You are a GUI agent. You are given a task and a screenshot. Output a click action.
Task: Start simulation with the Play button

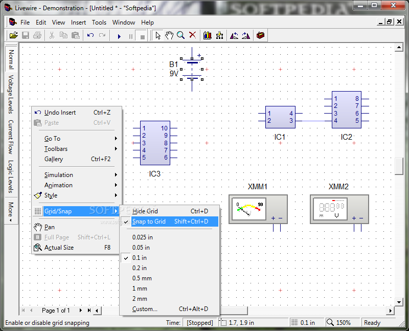point(119,36)
